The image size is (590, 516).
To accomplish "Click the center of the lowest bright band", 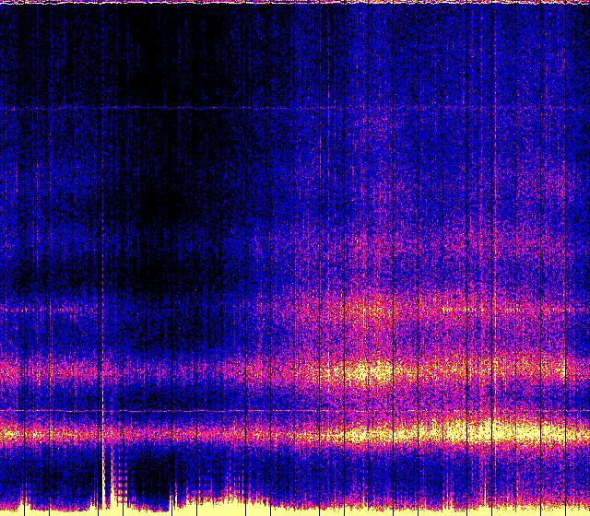I will click(295, 431).
